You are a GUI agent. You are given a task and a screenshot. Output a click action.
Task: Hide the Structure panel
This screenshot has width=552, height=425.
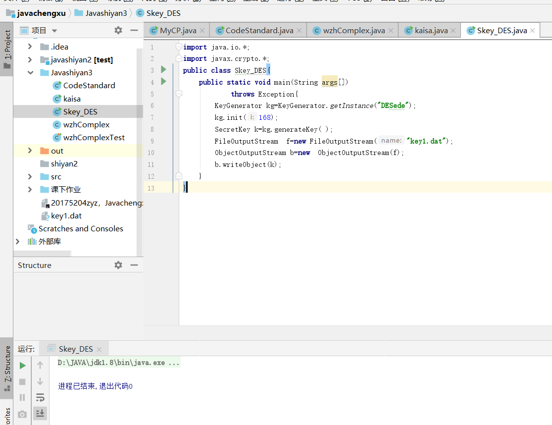point(134,265)
